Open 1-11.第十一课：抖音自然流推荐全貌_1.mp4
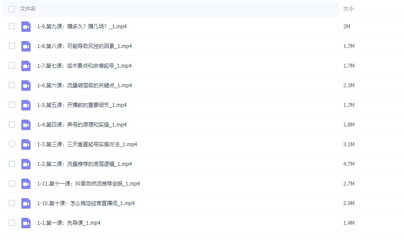 click(89, 184)
